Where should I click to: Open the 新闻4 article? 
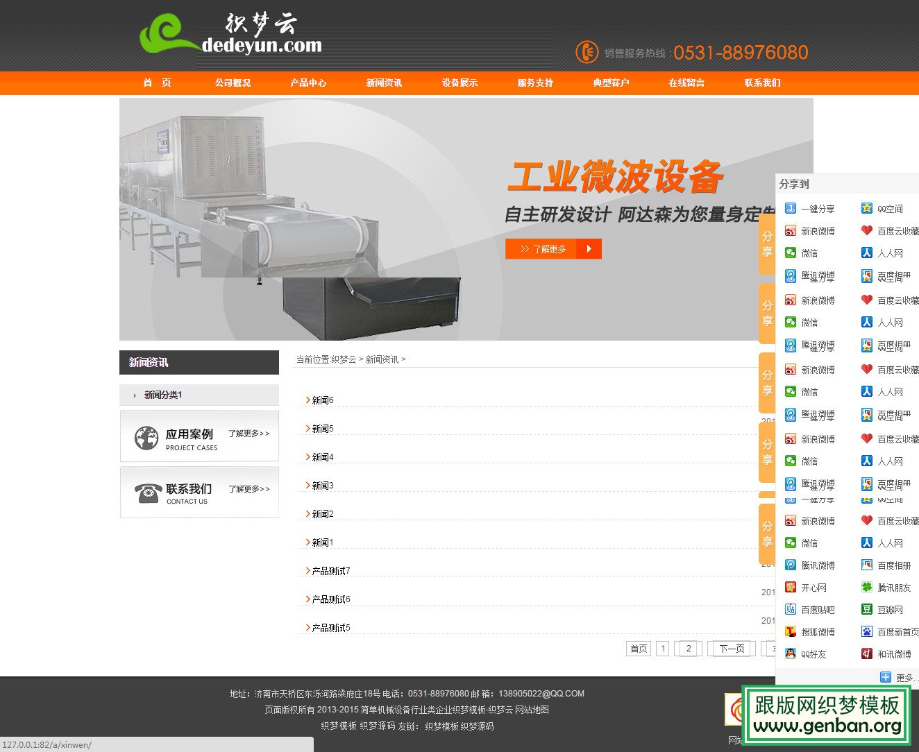(323, 457)
